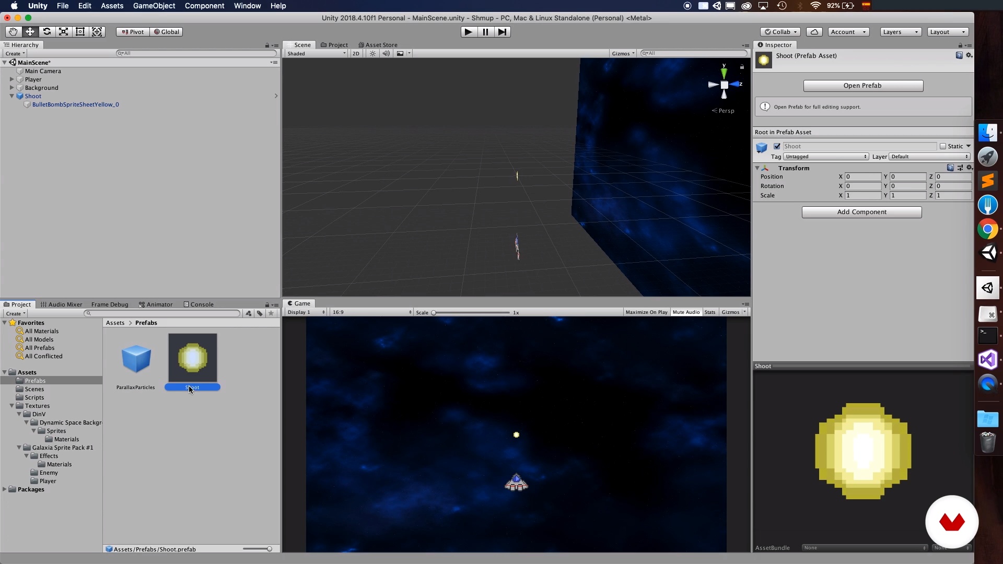Select the Move tool
Viewport: 1003px width, 564px height.
tap(30, 32)
